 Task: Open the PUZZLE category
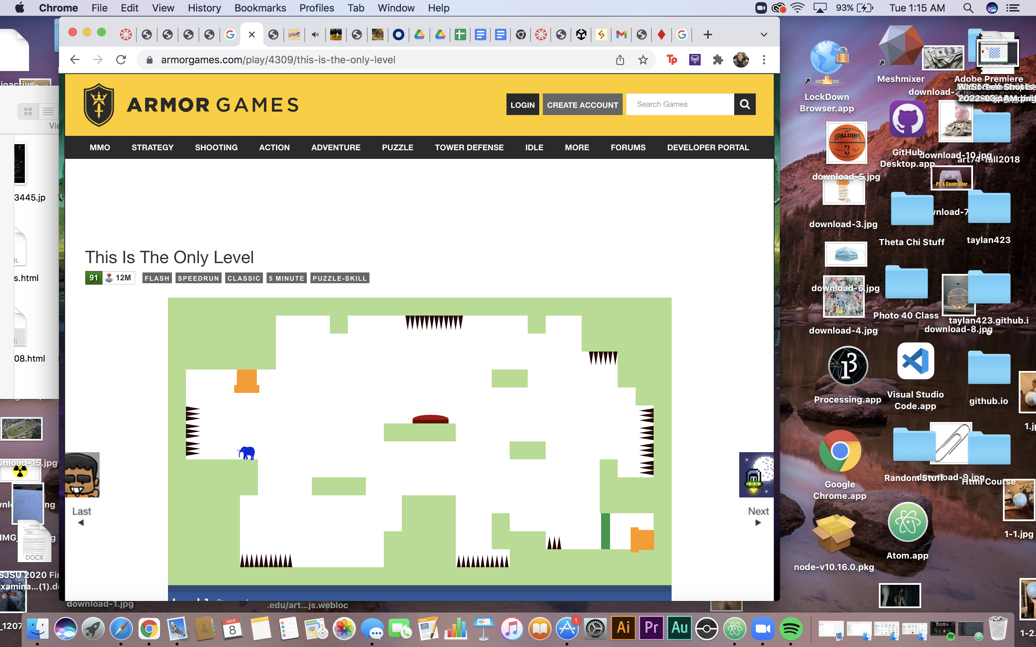pos(397,147)
